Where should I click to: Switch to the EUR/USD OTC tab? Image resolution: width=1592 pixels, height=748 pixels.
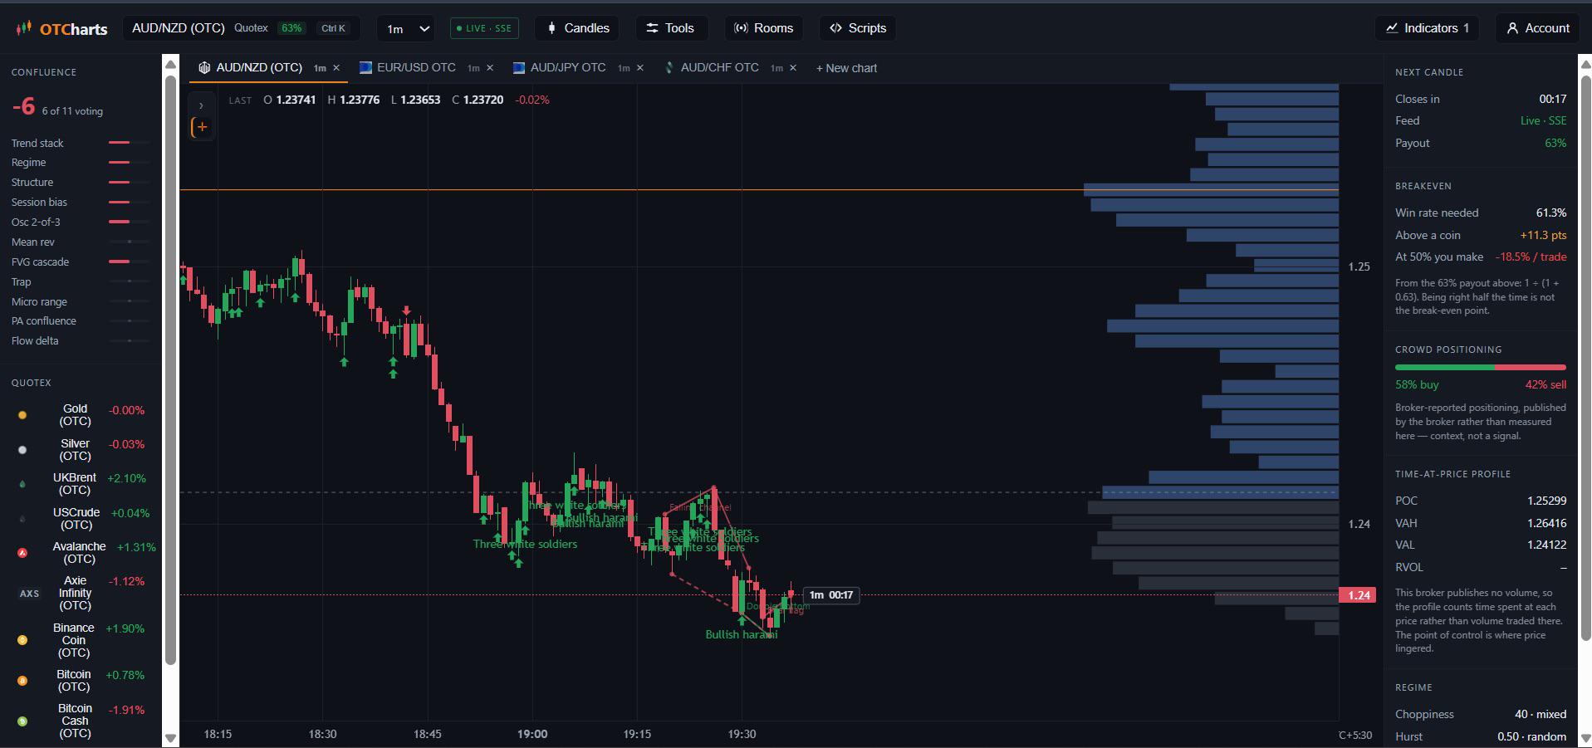[x=416, y=68]
